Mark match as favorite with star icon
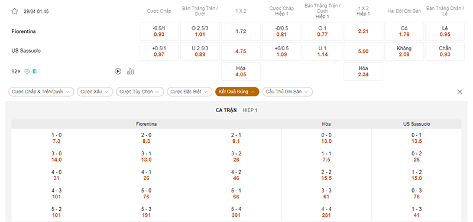This screenshot has height=222, width=473. 14,11
